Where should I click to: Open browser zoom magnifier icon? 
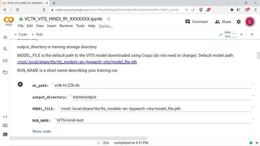pos(186,10)
